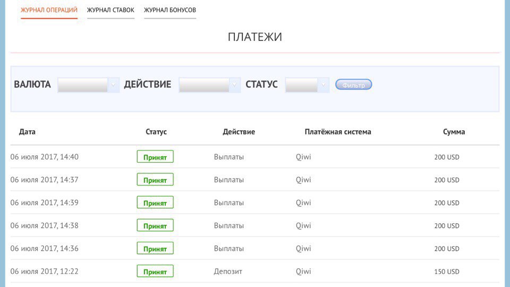This screenshot has height=287, width=510.
Task: Open the Журнал операций tab
Action: pos(49,10)
